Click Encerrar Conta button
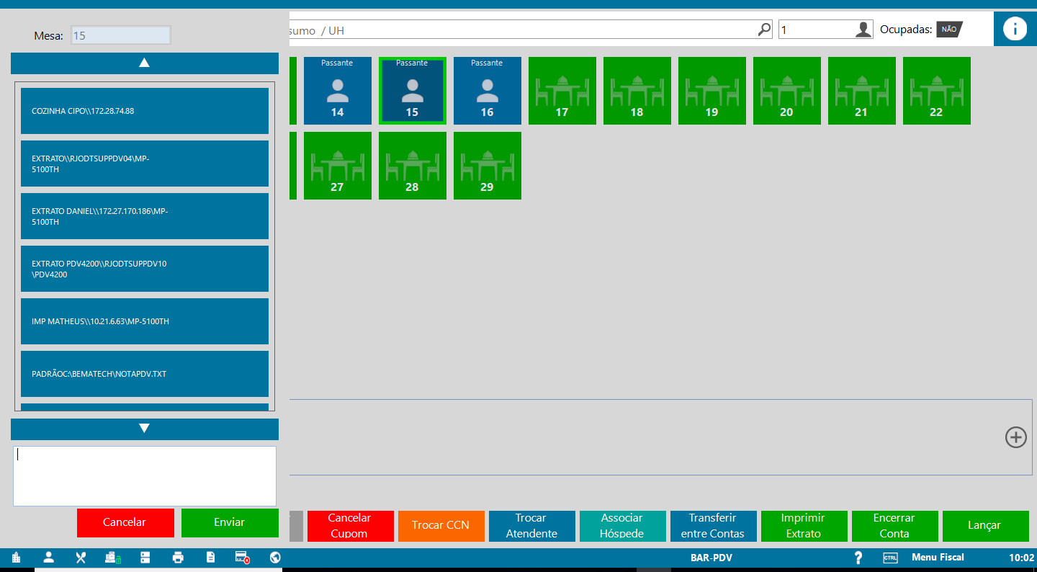The width and height of the screenshot is (1037, 572). (895, 526)
